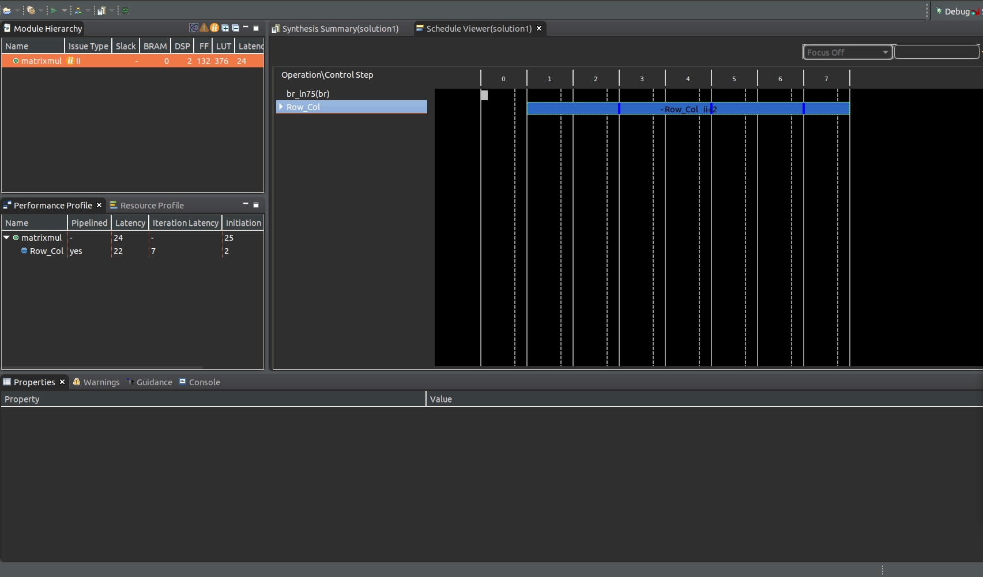The width and height of the screenshot is (983, 577).
Task: Click the expand-all icon in Module Hierarchy panel
Action: point(225,28)
